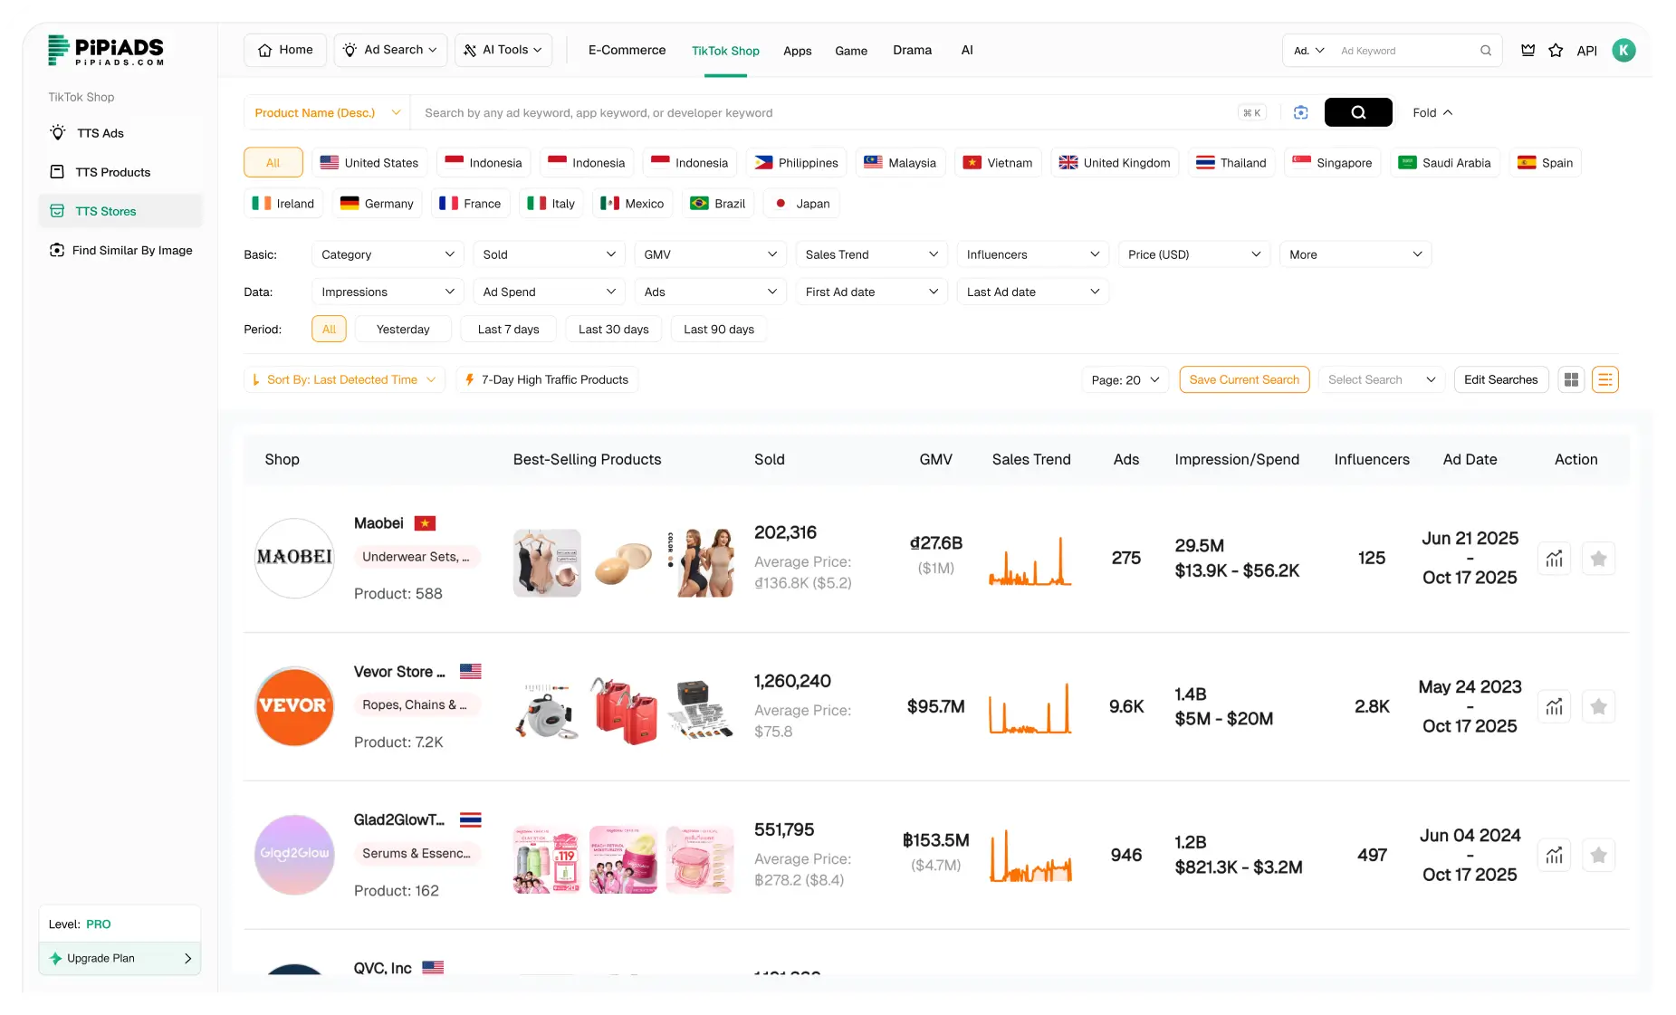This screenshot has height=1015, width=1676.
Task: Open the AI Tools menu
Action: tap(503, 50)
